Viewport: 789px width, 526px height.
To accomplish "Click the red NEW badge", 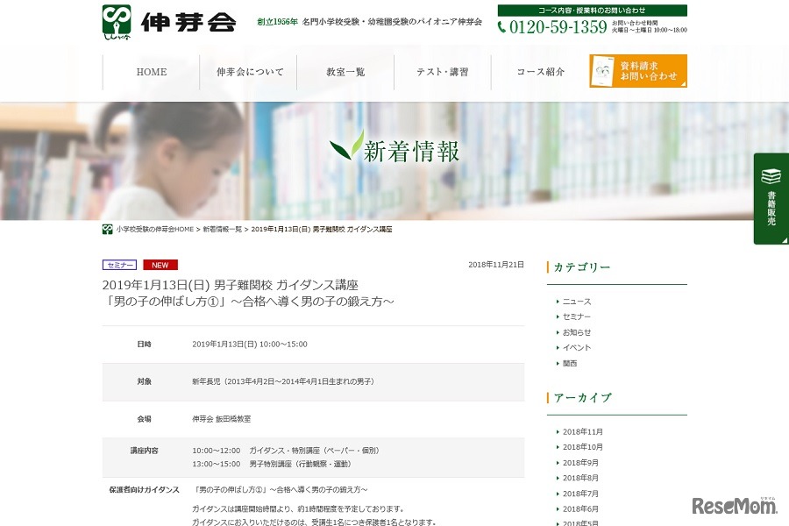I will (160, 265).
